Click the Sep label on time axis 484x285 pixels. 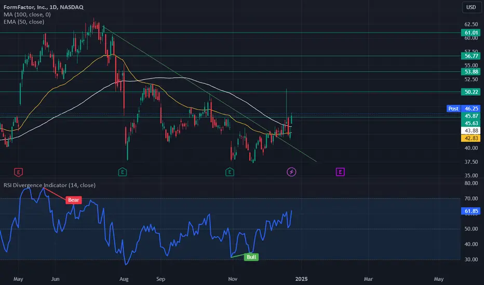160,279
